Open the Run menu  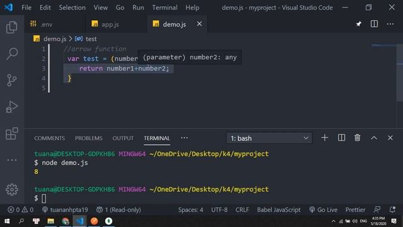(139, 8)
